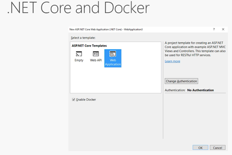Image resolution: width=232 pixels, height=155 pixels.
Task: Click the 'No Authentication' value text
Action: click(x=200, y=90)
